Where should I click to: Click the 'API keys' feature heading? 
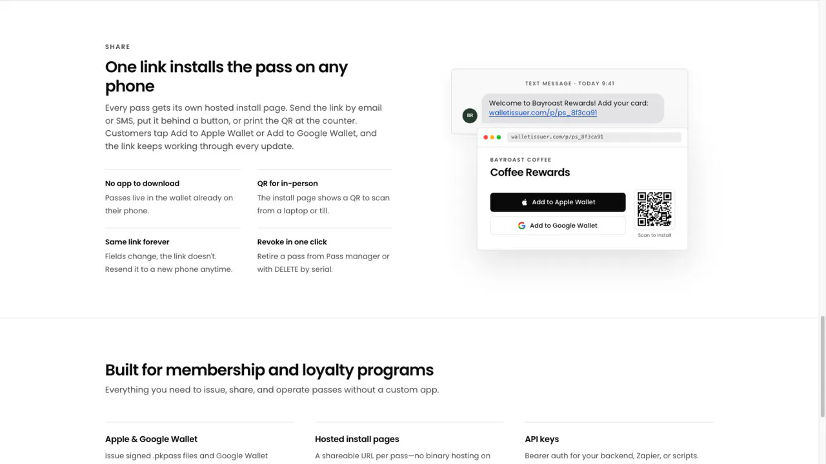(541, 439)
